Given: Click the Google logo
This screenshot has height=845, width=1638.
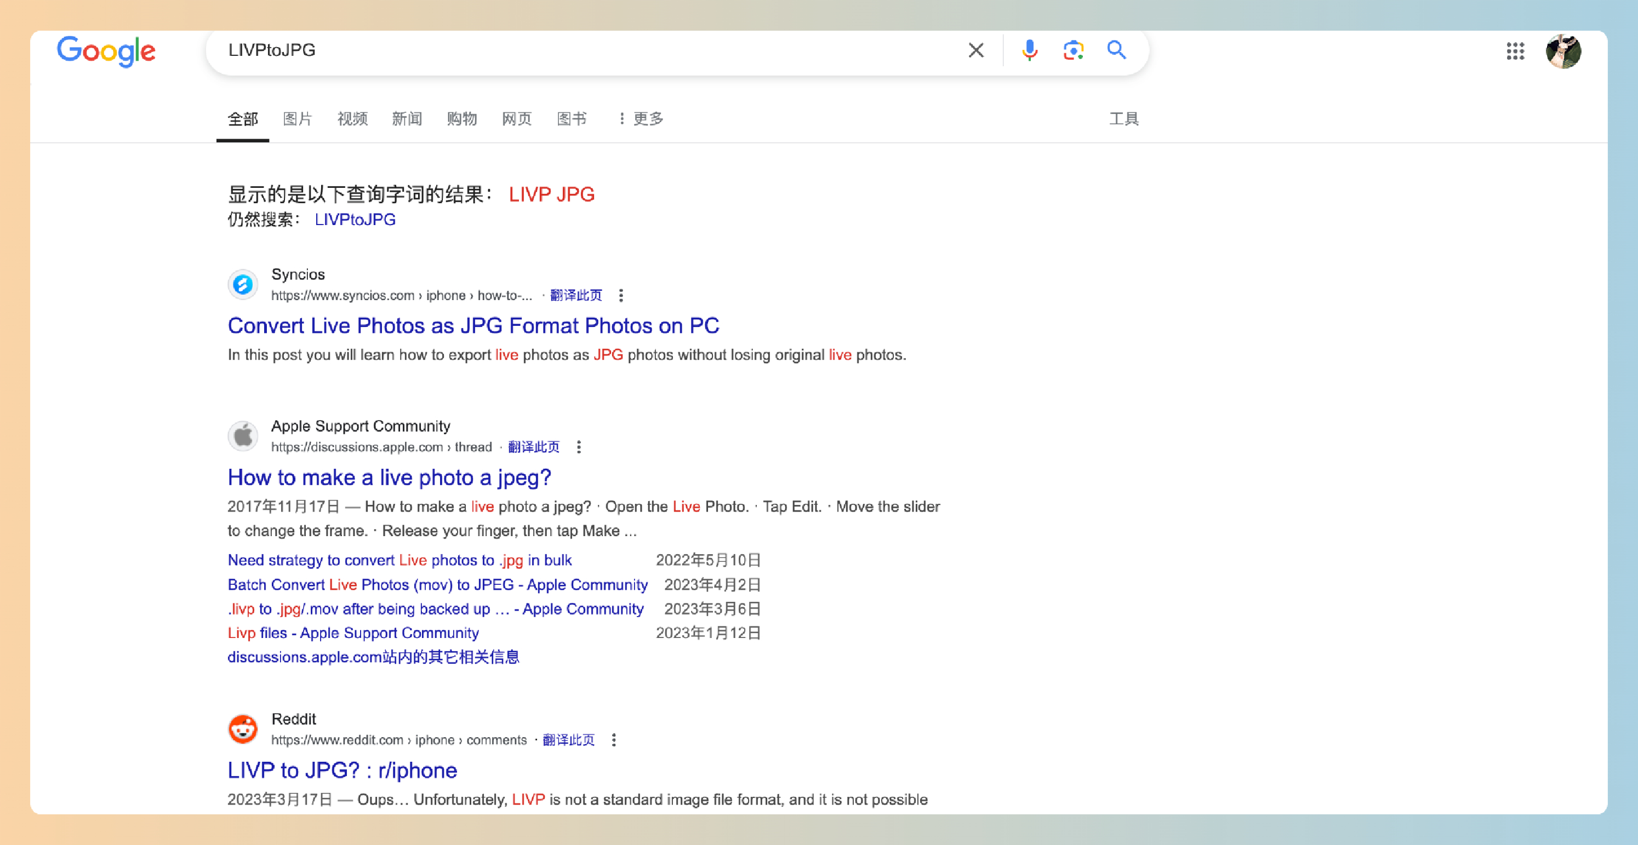Looking at the screenshot, I should click(x=106, y=51).
